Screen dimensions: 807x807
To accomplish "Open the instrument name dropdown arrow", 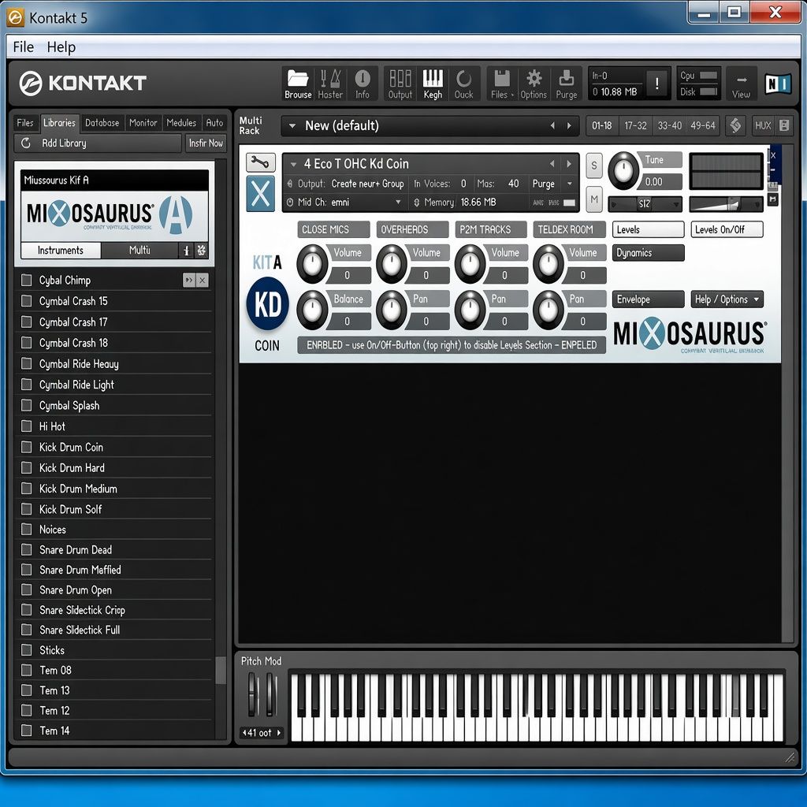I will [293, 164].
